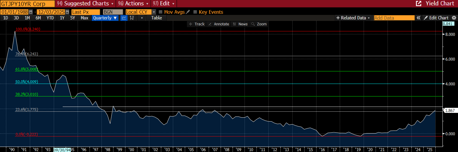Open the Quarterly periodicity dropdown
The image size is (458, 152).
(x=104, y=18)
